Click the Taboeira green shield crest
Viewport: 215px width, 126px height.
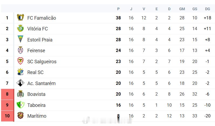coord(20,105)
